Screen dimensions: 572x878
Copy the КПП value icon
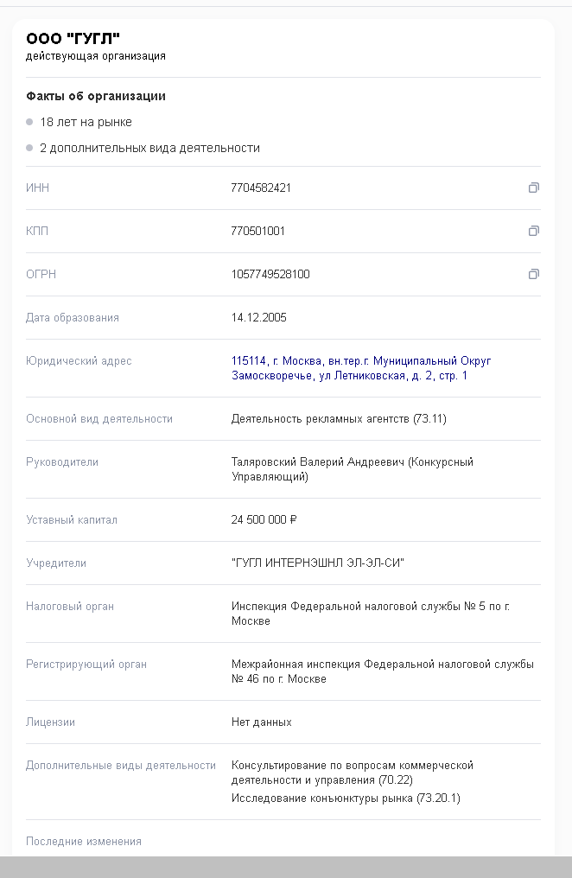click(x=534, y=231)
